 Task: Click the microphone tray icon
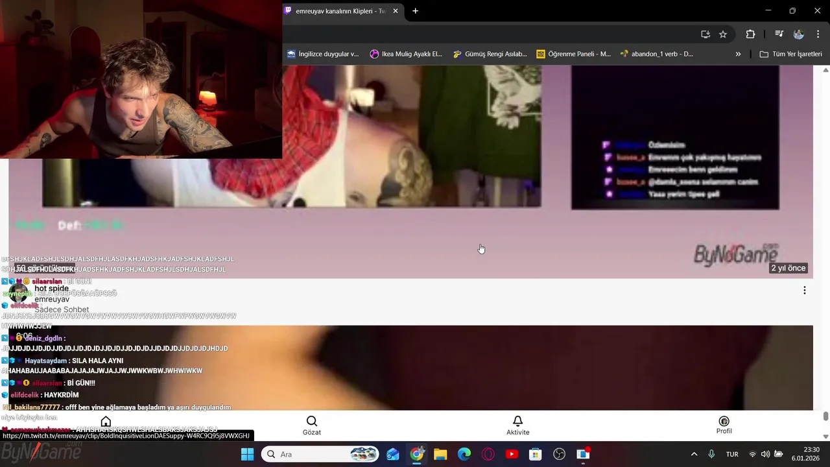coord(711,454)
